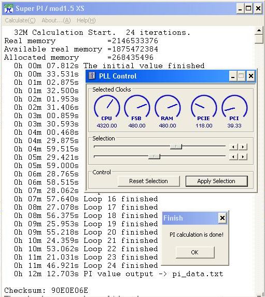Click the 'Loop 24 finished' line

(x=86, y=266)
